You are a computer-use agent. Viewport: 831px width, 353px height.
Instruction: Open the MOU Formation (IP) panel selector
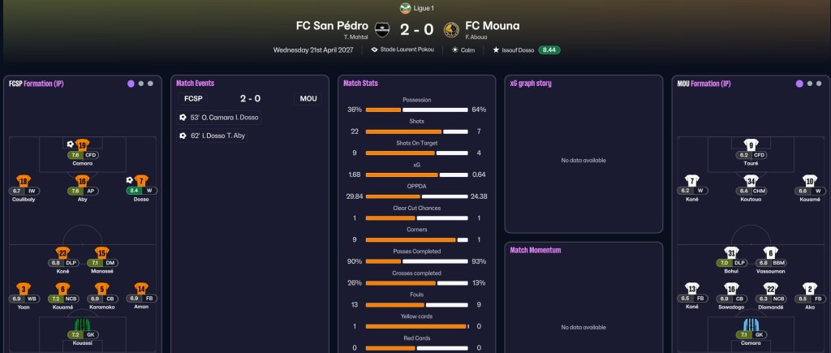point(704,84)
